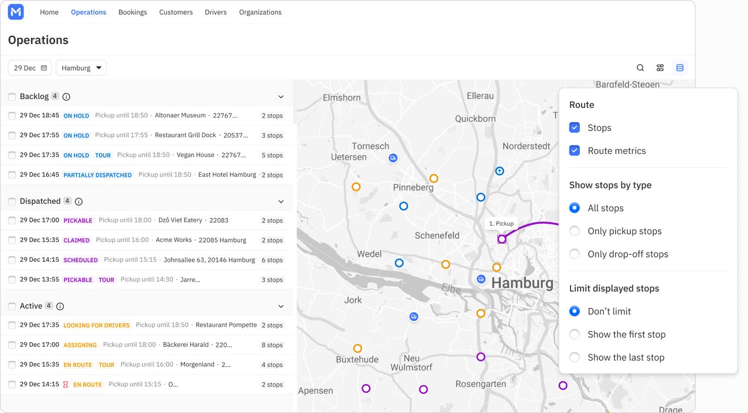Select the All stops radio option

tap(574, 208)
